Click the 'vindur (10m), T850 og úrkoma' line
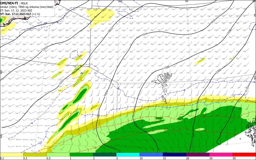 tap(27, 7)
